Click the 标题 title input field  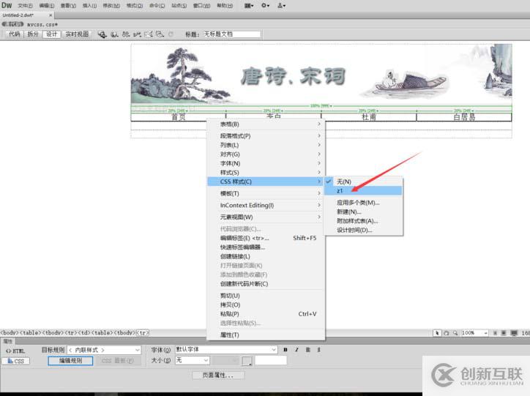(231, 34)
